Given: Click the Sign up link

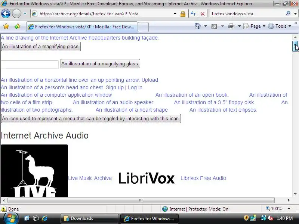Looking at the screenshot, I should tap(115, 87).
